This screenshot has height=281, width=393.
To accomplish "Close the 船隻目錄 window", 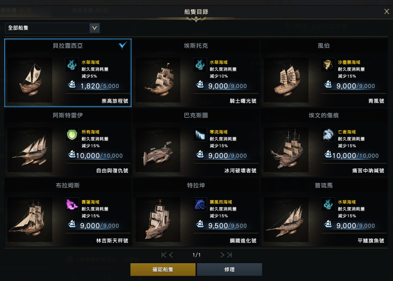I will [x=386, y=11].
